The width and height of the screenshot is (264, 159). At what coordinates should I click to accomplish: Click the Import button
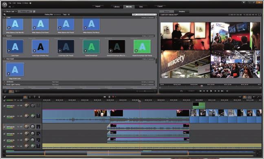click(x=98, y=7)
